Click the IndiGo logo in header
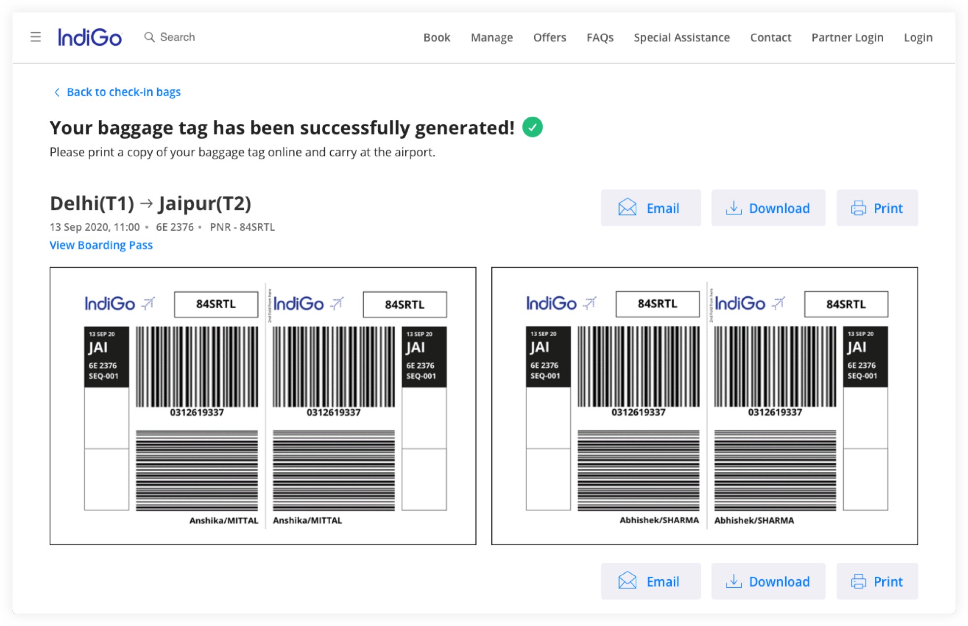 pyautogui.click(x=90, y=37)
